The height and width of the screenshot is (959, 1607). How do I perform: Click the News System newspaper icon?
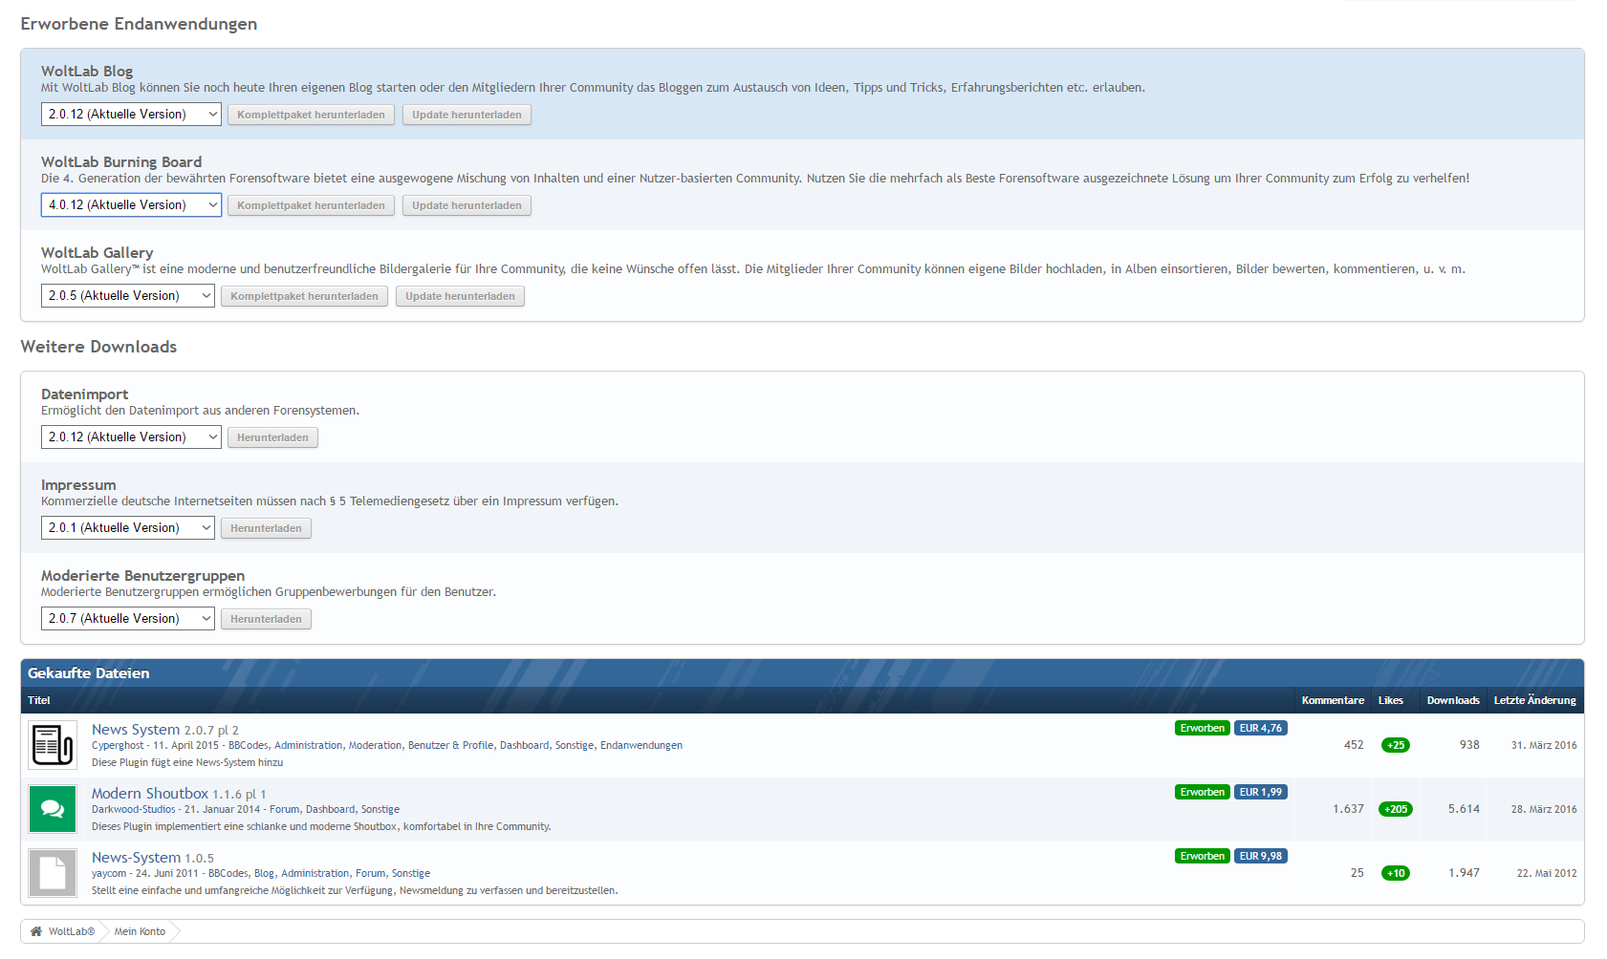(x=53, y=745)
